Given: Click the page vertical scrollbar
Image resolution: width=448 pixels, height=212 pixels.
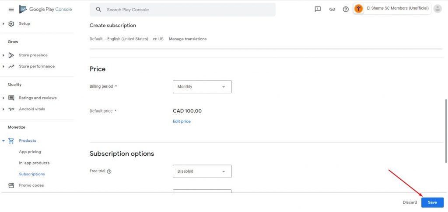Looking at the screenshot, I should click(446, 131).
